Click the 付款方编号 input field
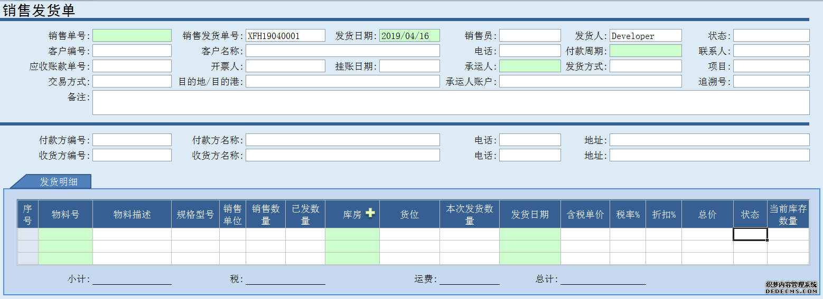 click(132, 140)
